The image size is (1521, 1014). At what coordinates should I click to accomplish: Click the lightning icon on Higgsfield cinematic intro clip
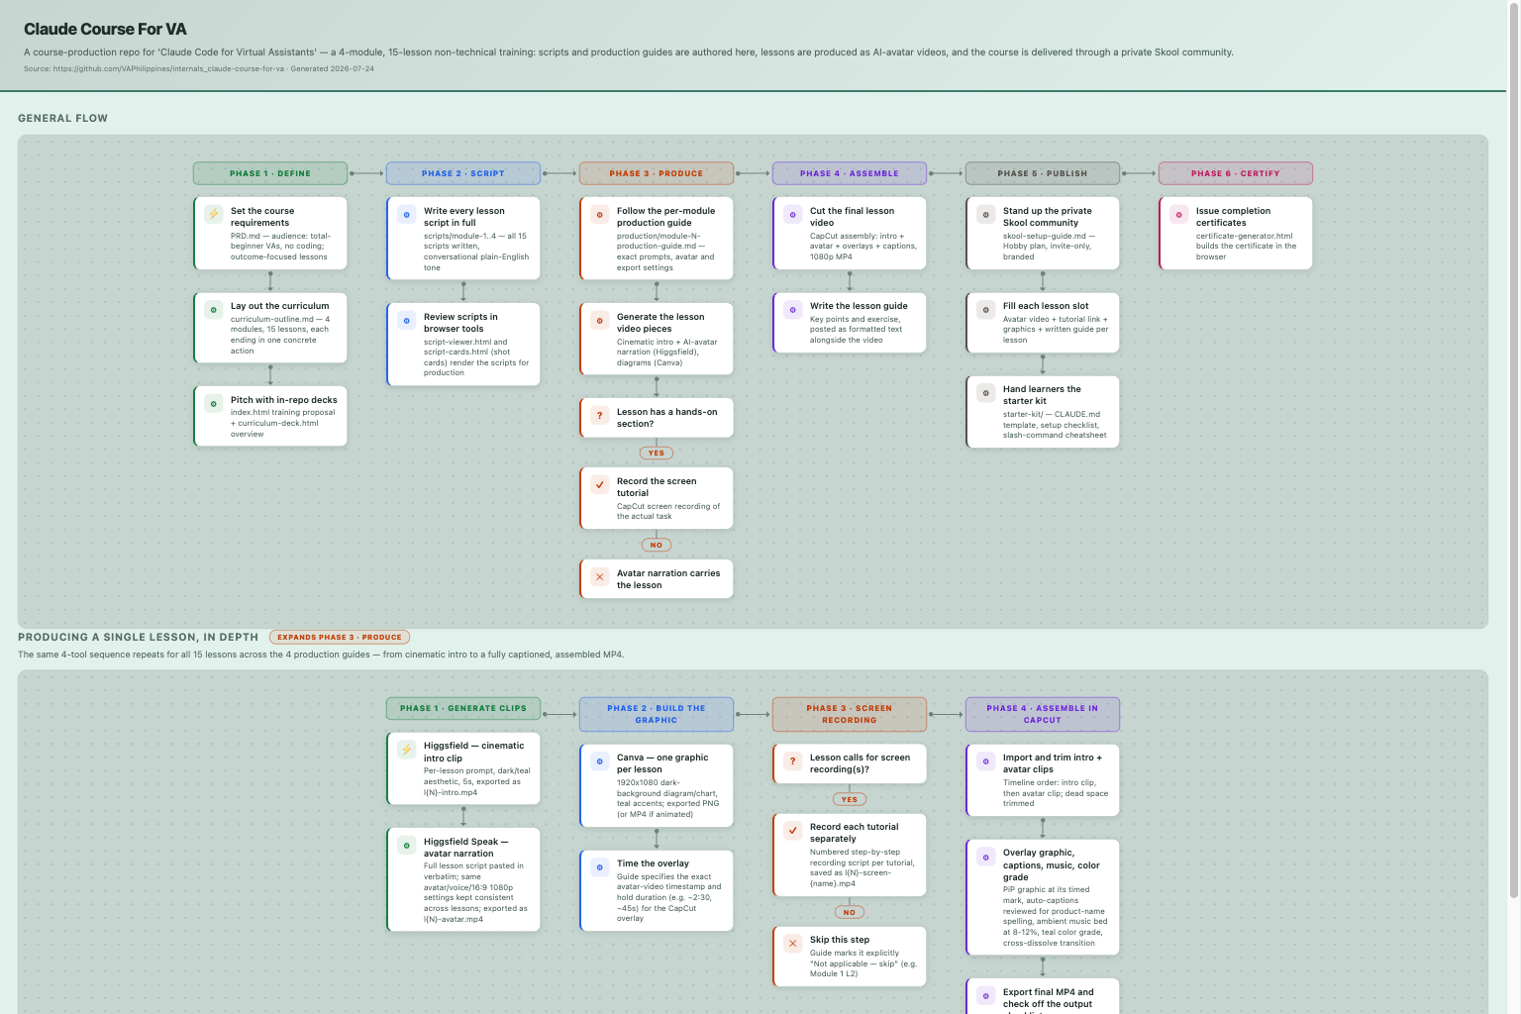pyautogui.click(x=406, y=750)
